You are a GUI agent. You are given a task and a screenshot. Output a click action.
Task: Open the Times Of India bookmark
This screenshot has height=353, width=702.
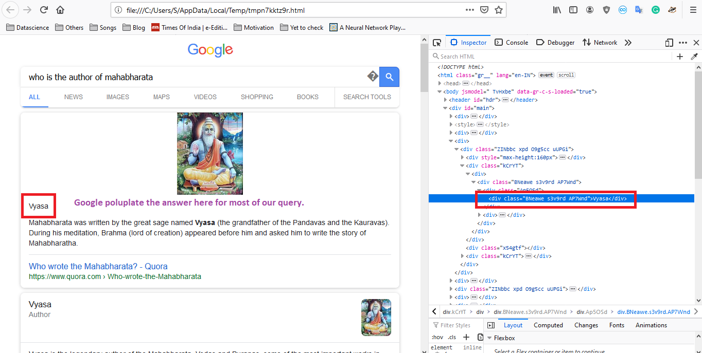coord(190,28)
